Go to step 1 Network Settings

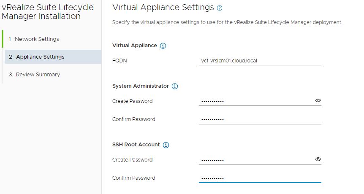37,39
